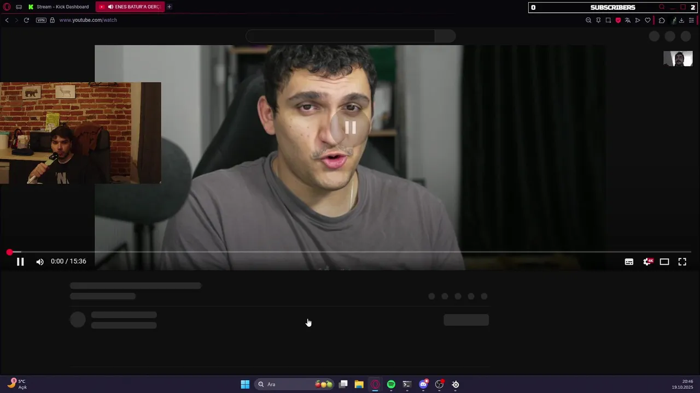Click the pin icon in toolbar
The image size is (700, 393).
[598, 20]
